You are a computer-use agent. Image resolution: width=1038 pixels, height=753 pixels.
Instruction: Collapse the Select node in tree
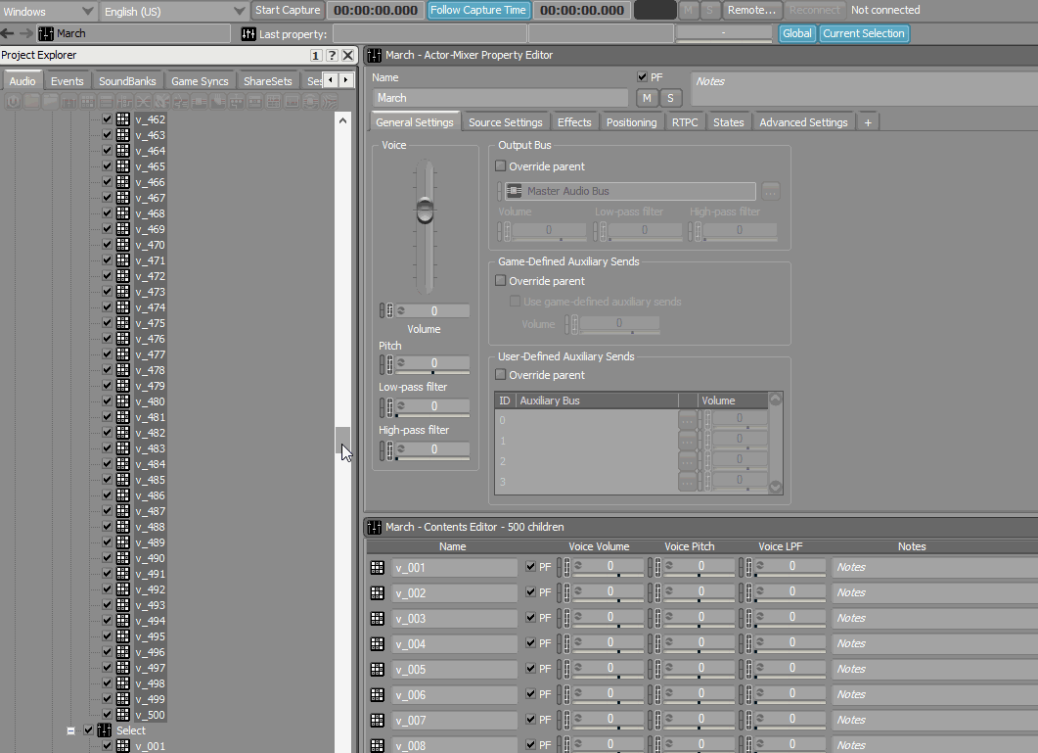tap(70, 730)
